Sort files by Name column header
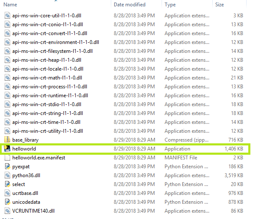 [x=10, y=5]
